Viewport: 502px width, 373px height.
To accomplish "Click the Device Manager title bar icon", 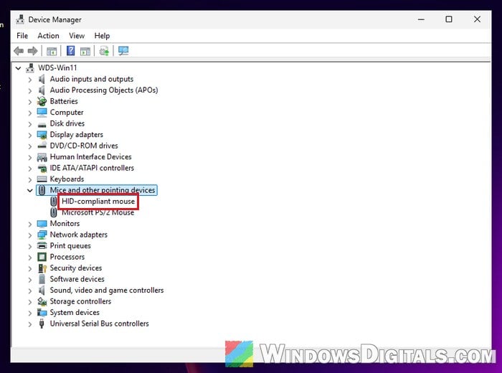I will [20, 19].
